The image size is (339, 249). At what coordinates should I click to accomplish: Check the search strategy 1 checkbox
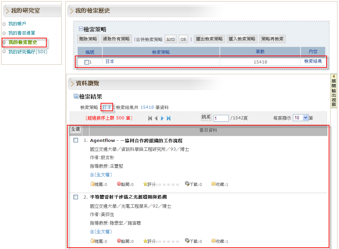tap(87, 62)
